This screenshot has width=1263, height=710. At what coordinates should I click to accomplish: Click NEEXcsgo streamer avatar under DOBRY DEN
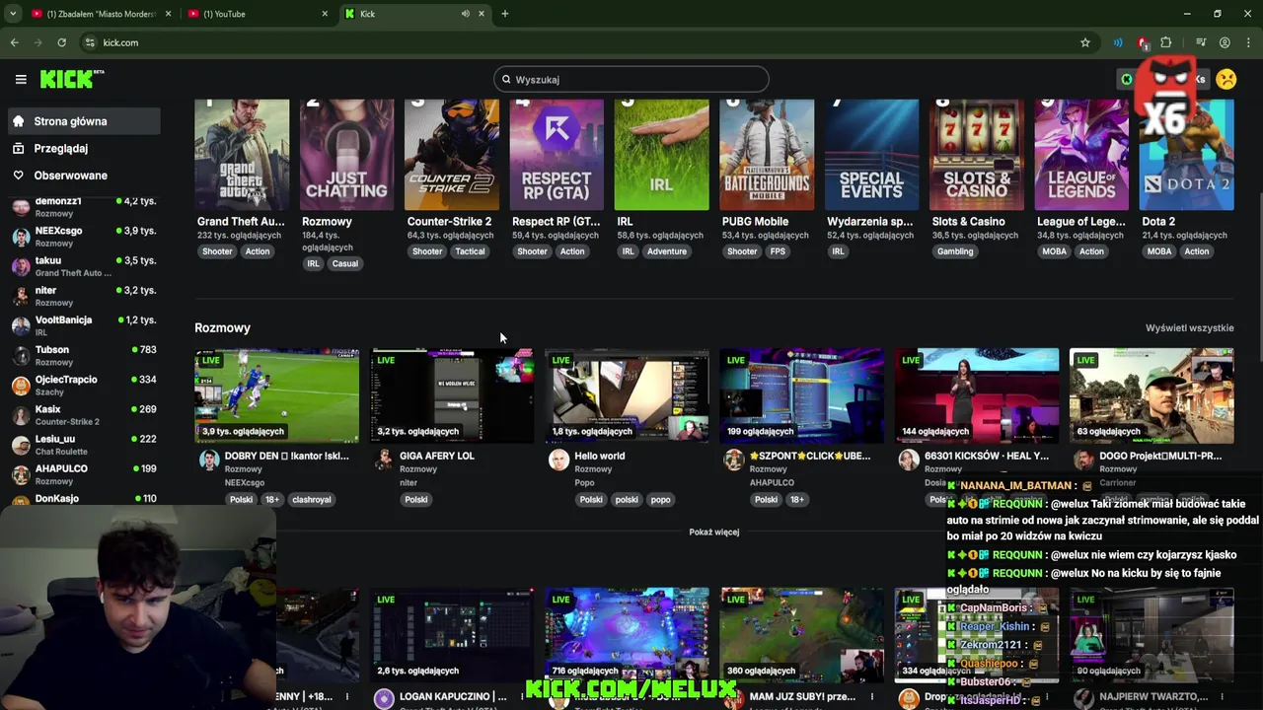pyautogui.click(x=208, y=461)
